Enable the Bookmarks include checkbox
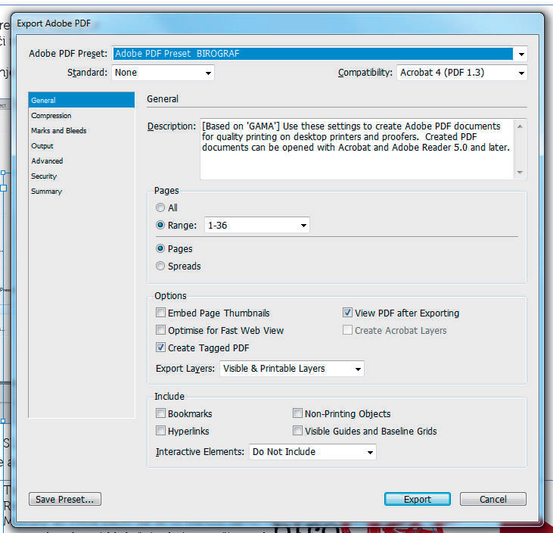The width and height of the screenshot is (553, 533). [x=161, y=413]
